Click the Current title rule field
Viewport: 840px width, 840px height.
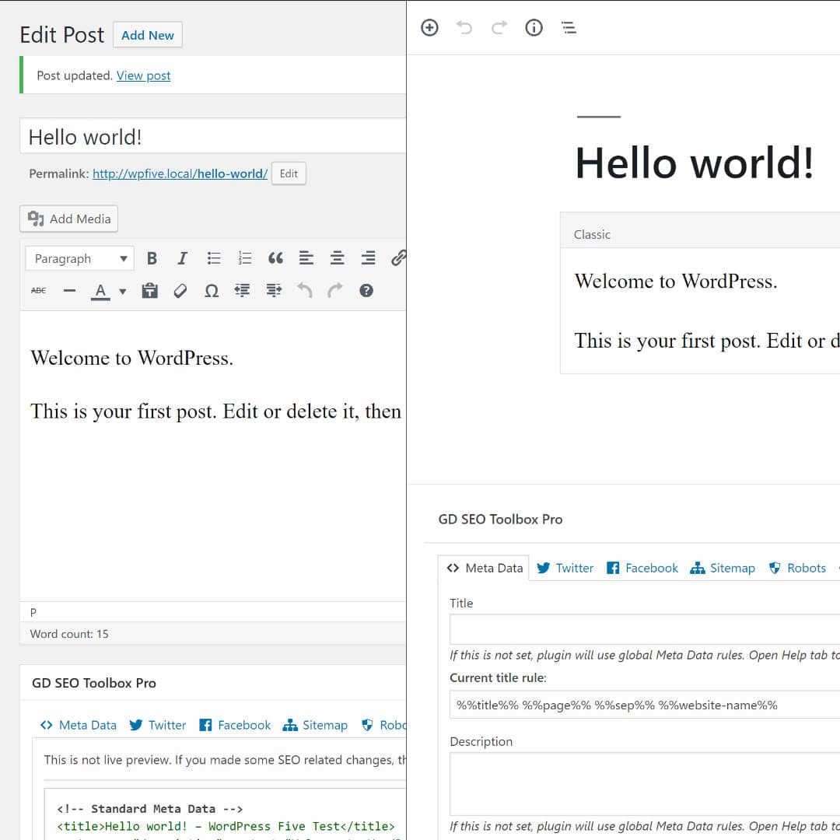[x=645, y=705]
